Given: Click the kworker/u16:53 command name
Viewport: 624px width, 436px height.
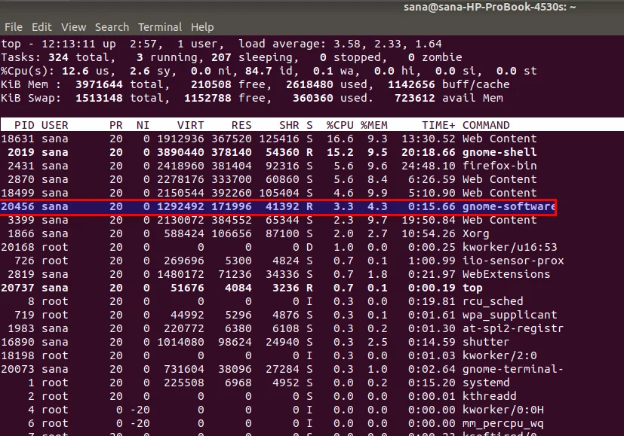Looking at the screenshot, I should tap(510, 247).
